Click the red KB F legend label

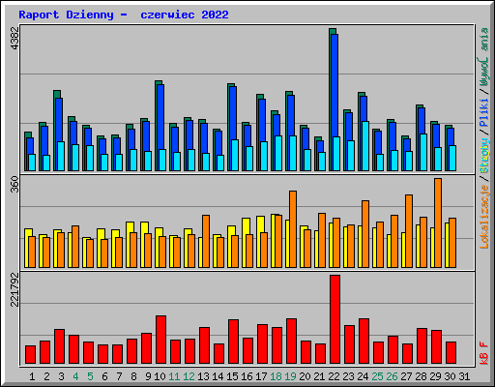pos(484,353)
